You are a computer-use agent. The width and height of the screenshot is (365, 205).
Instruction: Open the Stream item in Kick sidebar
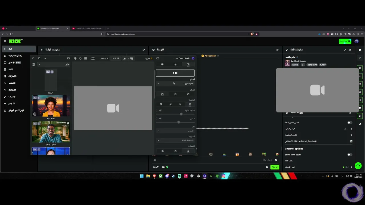tap(19, 49)
